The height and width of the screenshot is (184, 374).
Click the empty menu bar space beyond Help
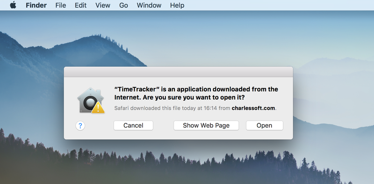tap(279, 5)
